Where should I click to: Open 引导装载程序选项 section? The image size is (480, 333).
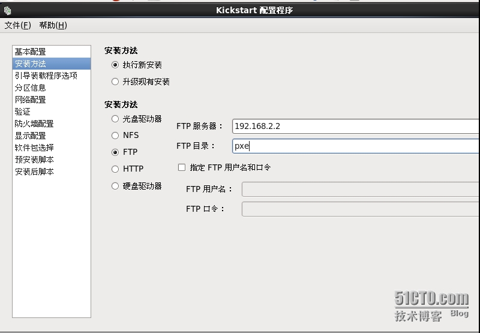(x=52, y=76)
